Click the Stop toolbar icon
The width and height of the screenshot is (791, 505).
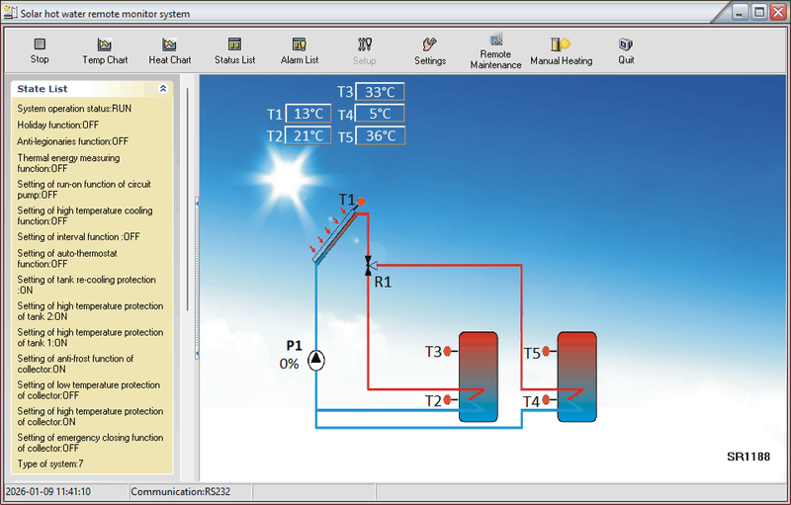(40, 44)
